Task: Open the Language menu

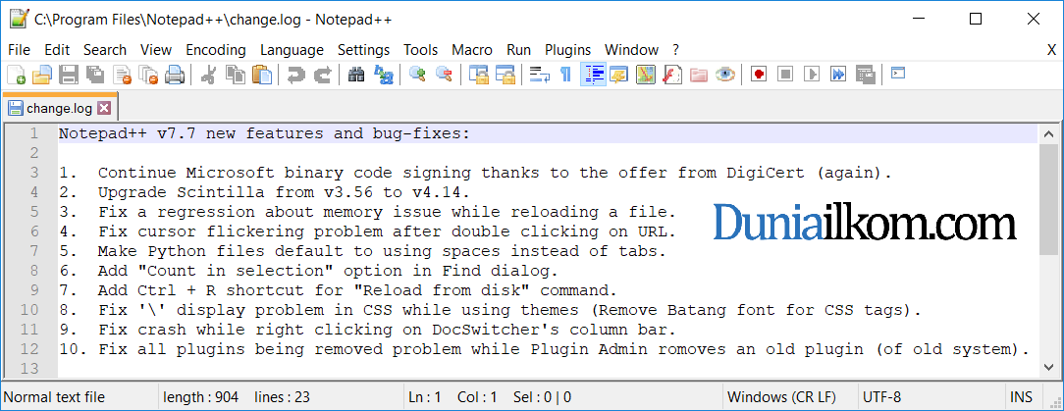Action: click(292, 49)
